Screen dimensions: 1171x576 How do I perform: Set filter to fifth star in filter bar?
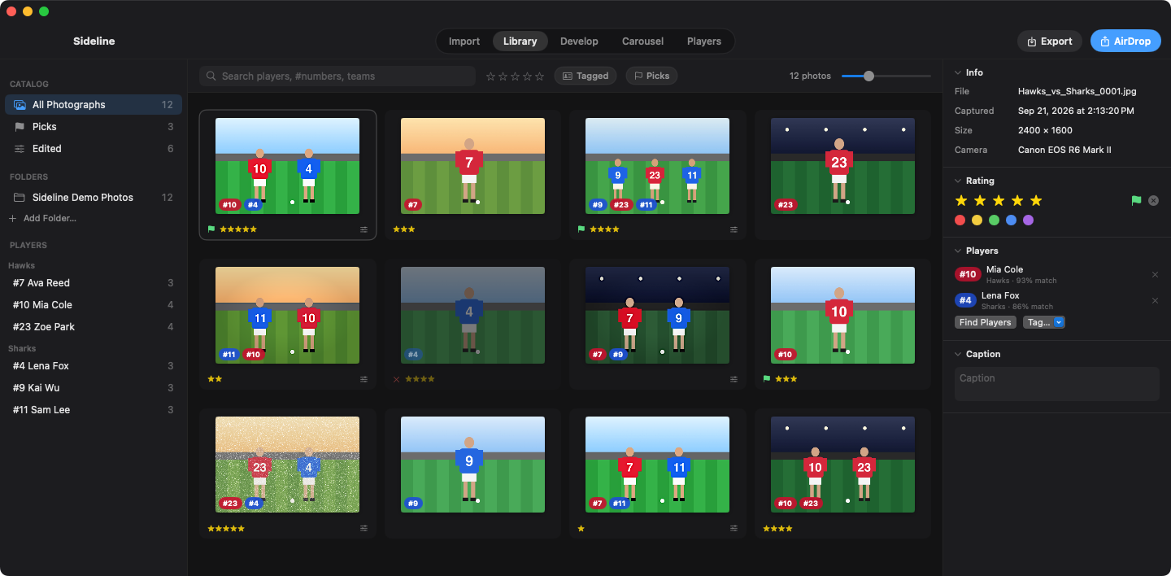point(539,76)
